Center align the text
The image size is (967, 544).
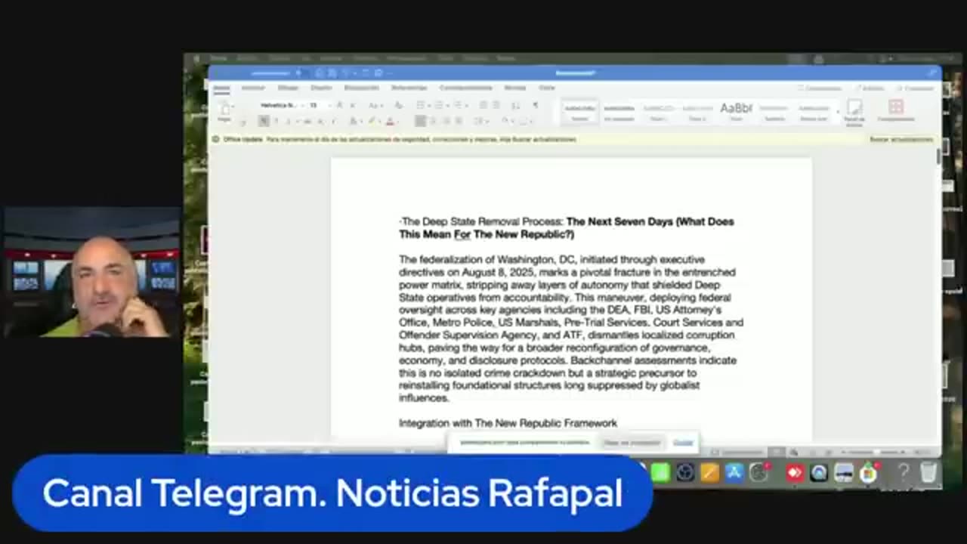point(434,121)
